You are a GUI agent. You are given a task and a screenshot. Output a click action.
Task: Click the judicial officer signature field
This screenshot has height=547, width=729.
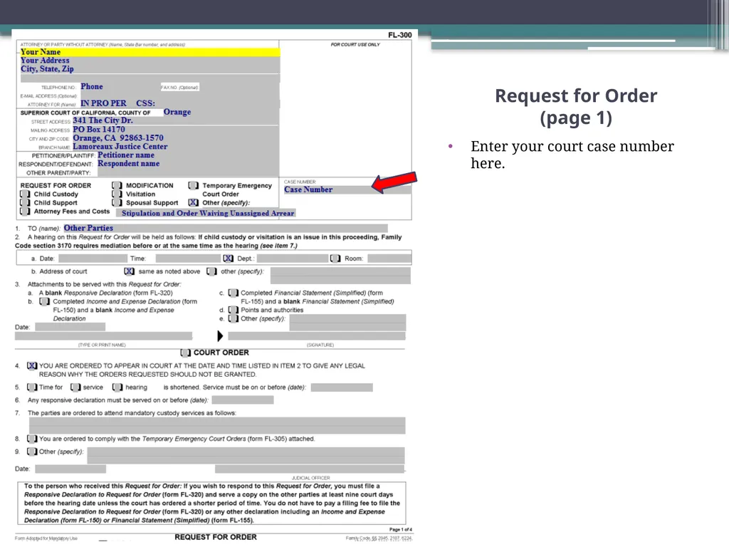pyautogui.click(x=310, y=469)
